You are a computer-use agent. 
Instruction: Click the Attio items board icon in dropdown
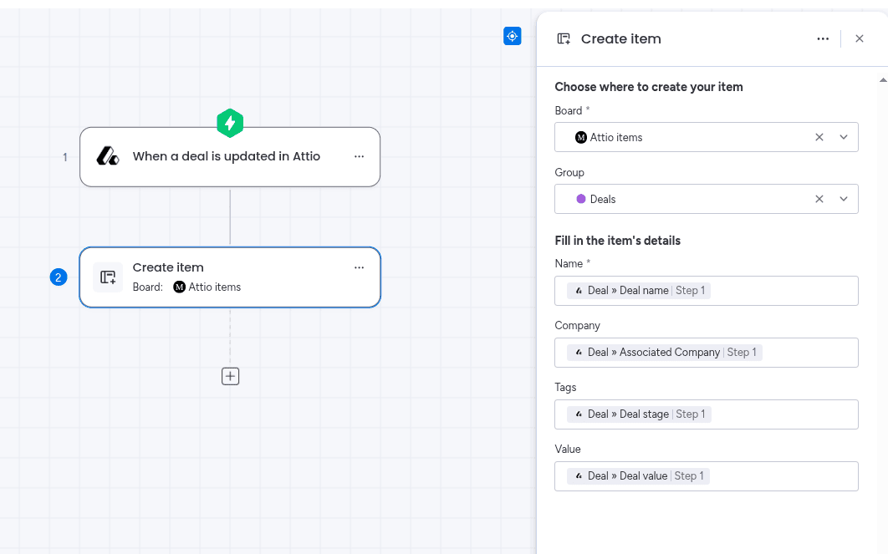point(580,137)
